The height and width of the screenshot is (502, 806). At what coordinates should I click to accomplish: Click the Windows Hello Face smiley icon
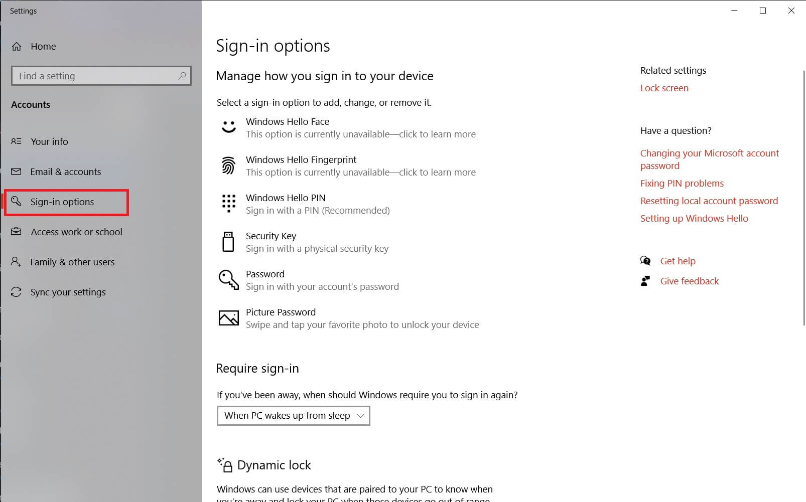229,126
